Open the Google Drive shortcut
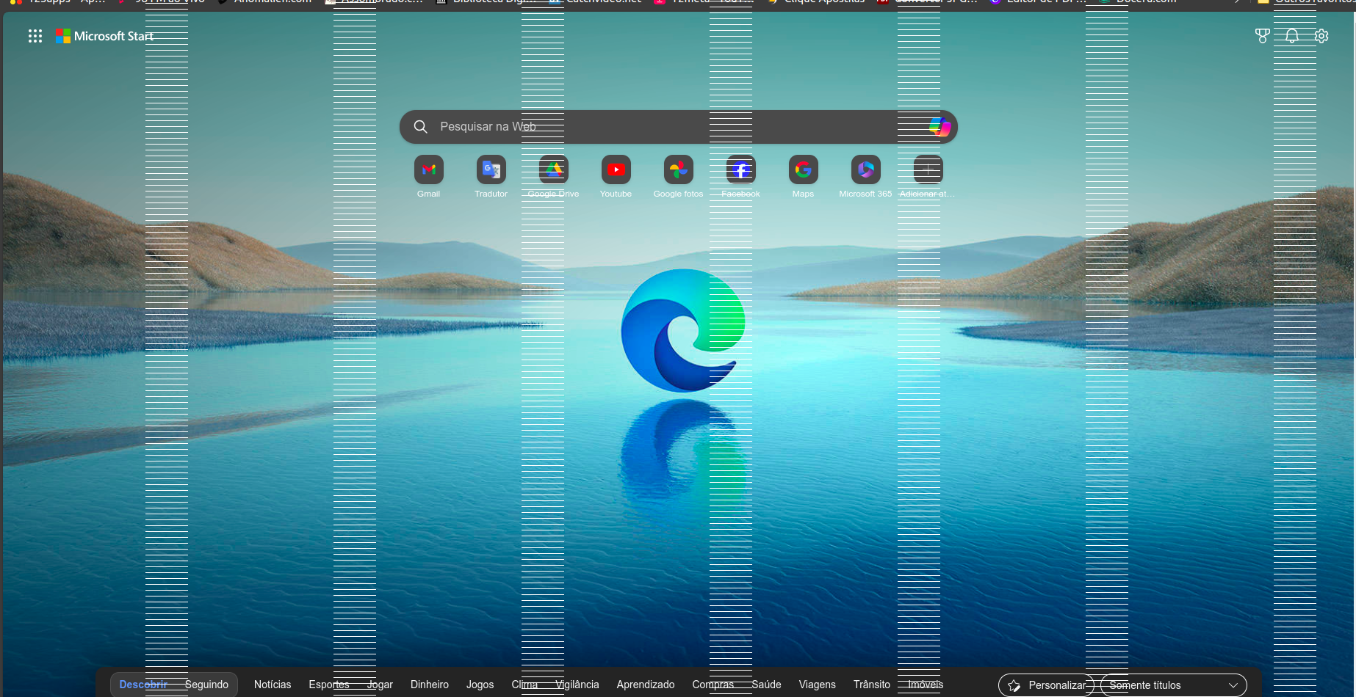 [553, 177]
